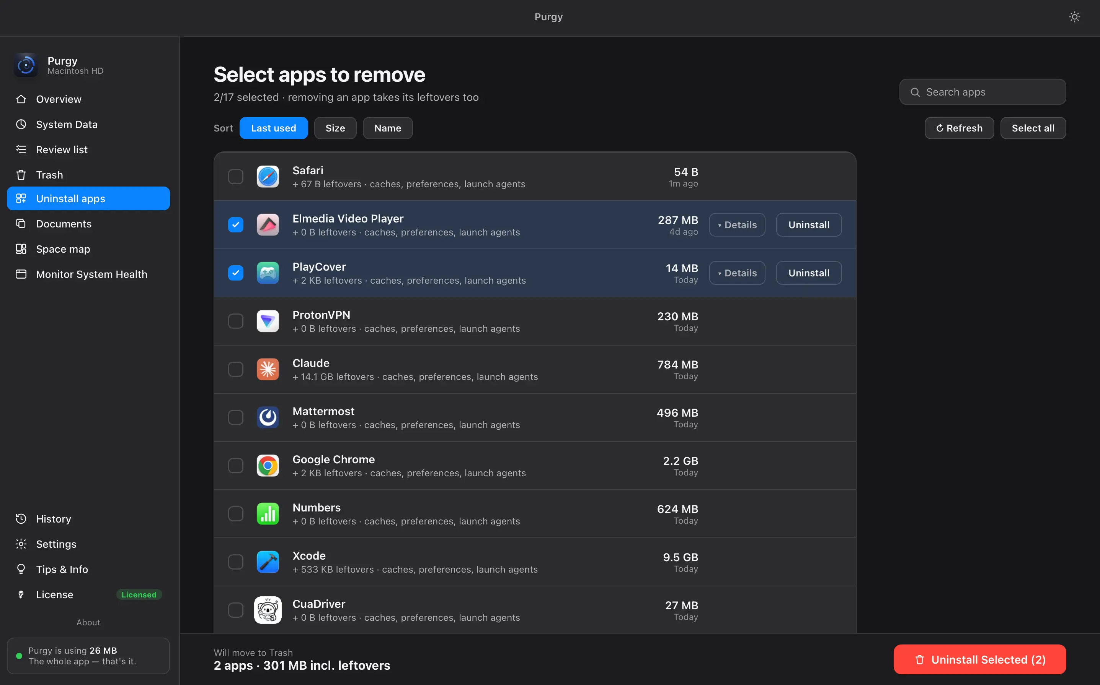Expand Details for PlayCover
The width and height of the screenshot is (1100, 685).
pos(737,273)
